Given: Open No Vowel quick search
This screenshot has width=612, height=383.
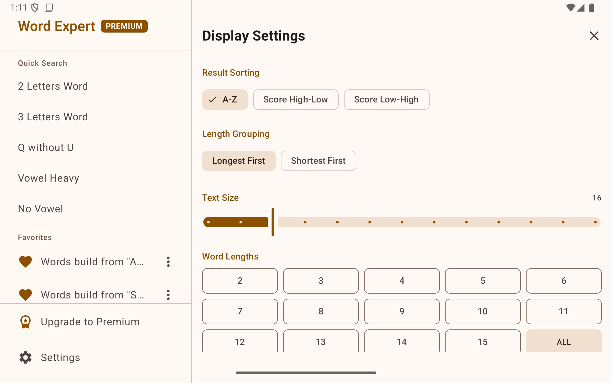Looking at the screenshot, I should coord(96,209).
